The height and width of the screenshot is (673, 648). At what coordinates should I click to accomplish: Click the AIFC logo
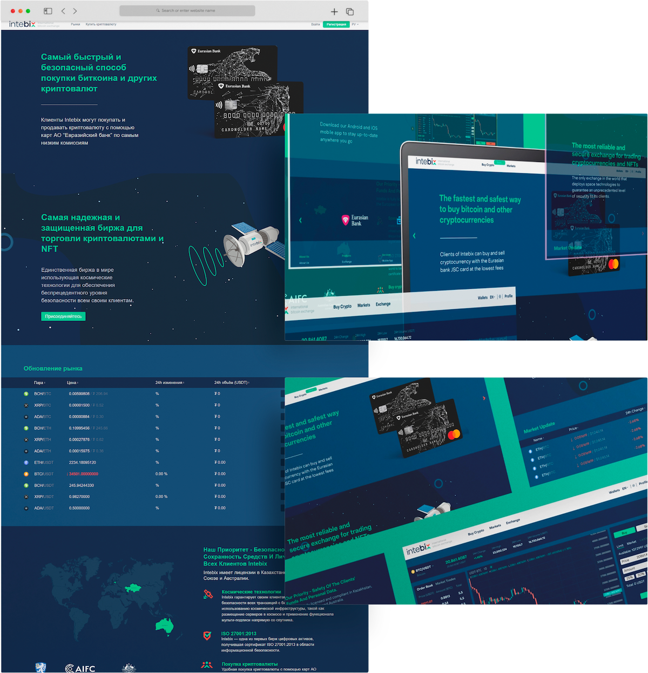[x=80, y=669]
